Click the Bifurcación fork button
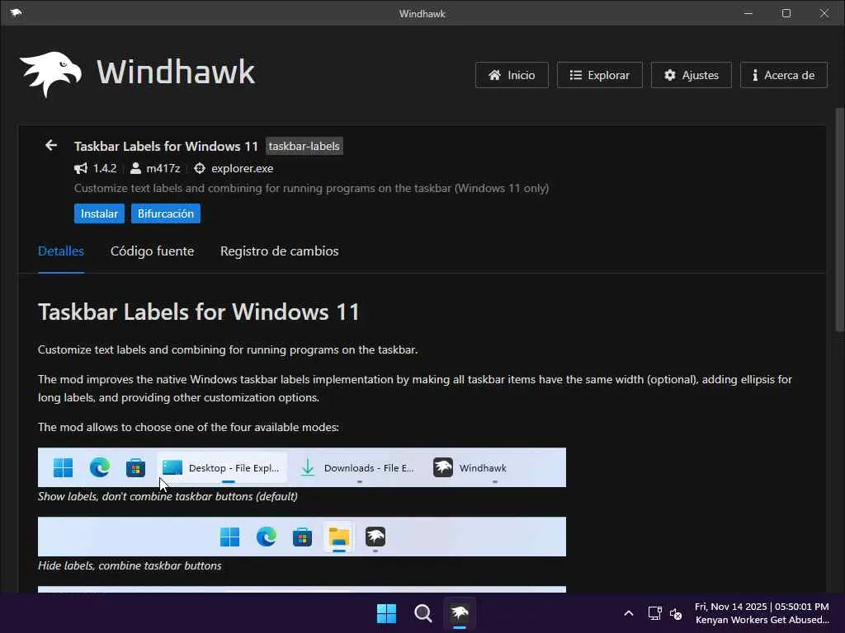 click(x=165, y=213)
